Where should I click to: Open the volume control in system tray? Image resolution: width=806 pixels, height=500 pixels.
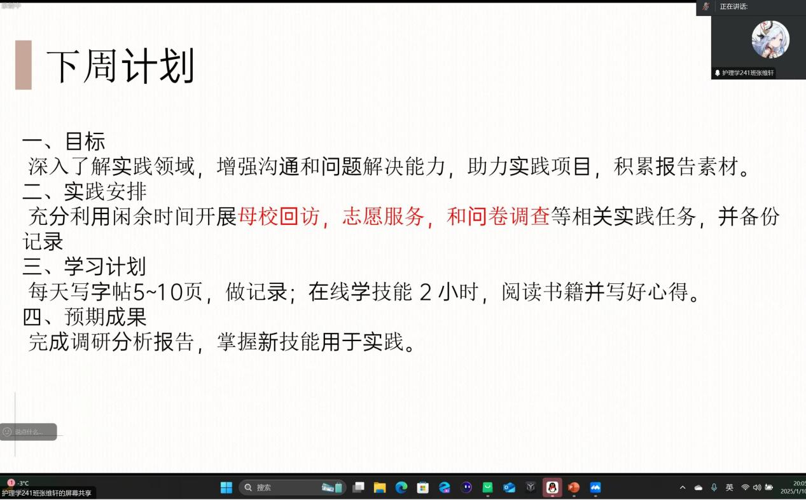[x=756, y=487]
